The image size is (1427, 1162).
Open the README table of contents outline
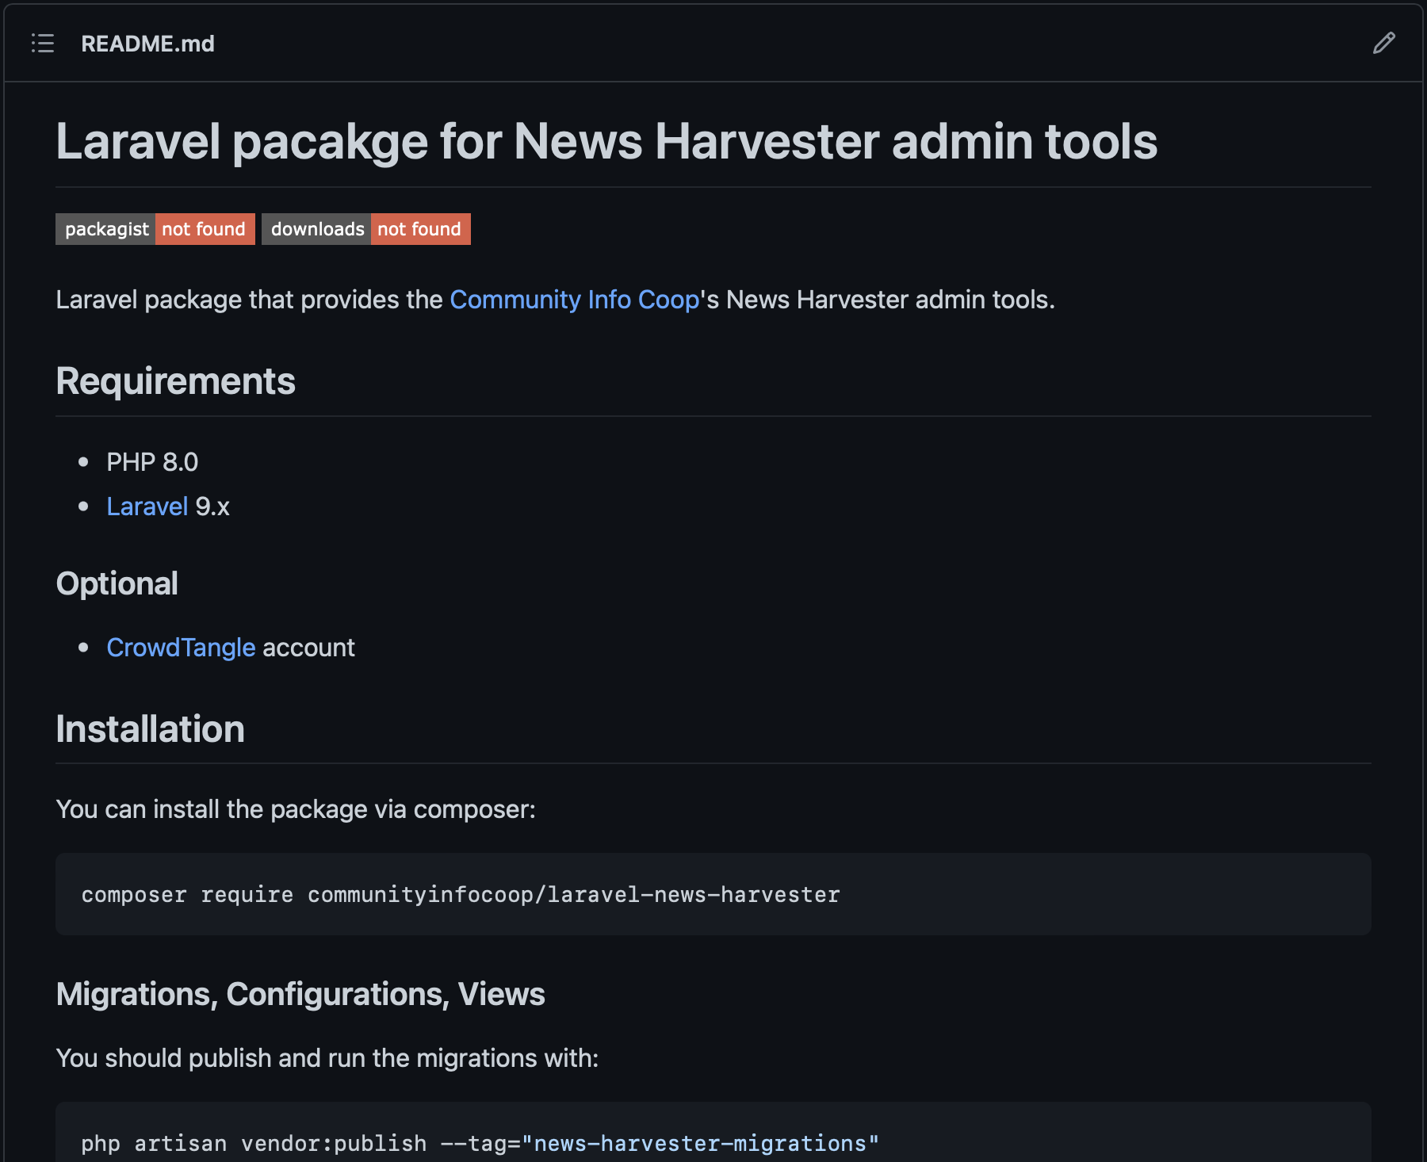pyautogui.click(x=43, y=44)
